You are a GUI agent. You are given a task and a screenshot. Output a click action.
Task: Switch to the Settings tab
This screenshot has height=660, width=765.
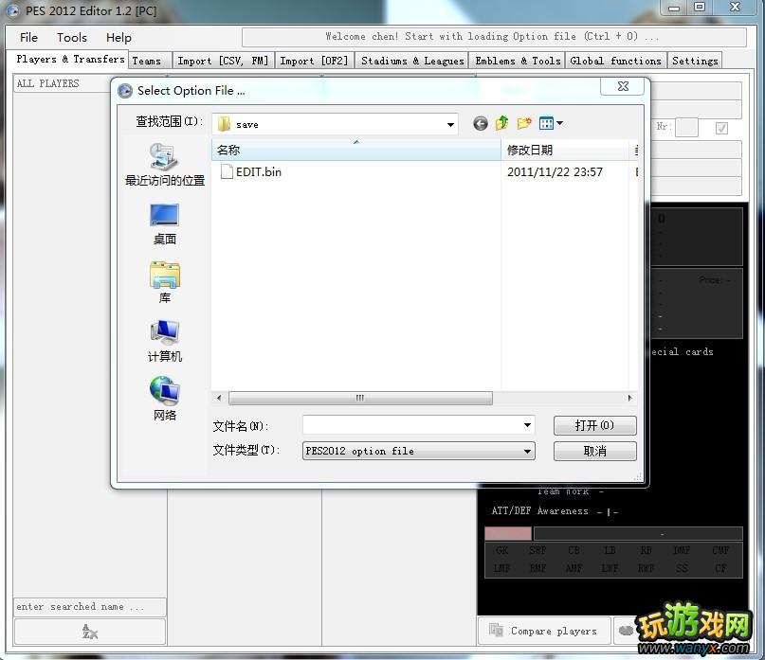tap(695, 61)
